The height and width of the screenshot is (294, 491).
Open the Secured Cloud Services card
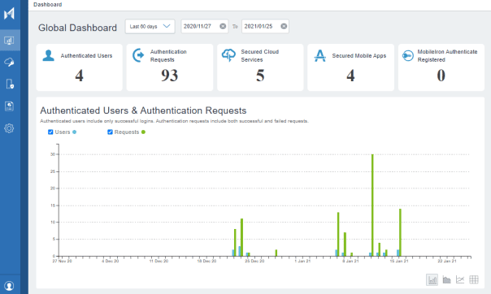(x=260, y=67)
